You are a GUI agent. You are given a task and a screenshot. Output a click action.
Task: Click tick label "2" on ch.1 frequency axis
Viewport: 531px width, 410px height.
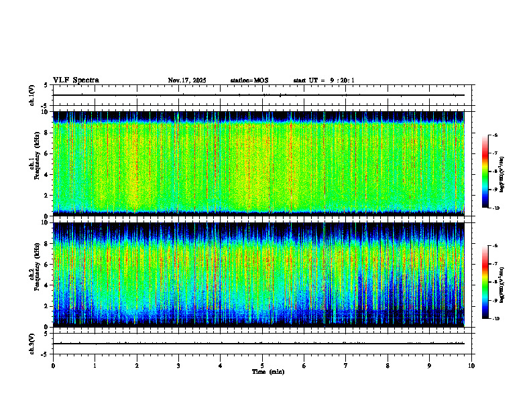[46, 196]
